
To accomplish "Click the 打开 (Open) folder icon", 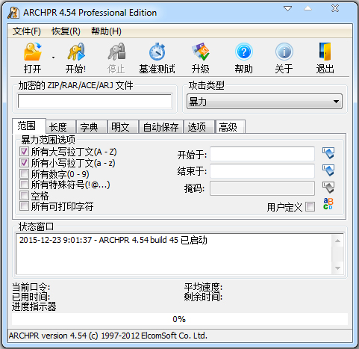I will point(33,52).
